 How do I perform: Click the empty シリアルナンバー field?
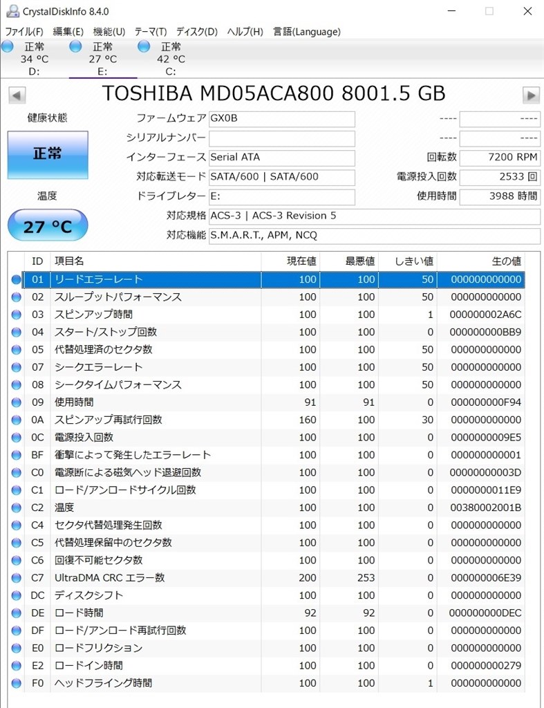click(x=282, y=138)
